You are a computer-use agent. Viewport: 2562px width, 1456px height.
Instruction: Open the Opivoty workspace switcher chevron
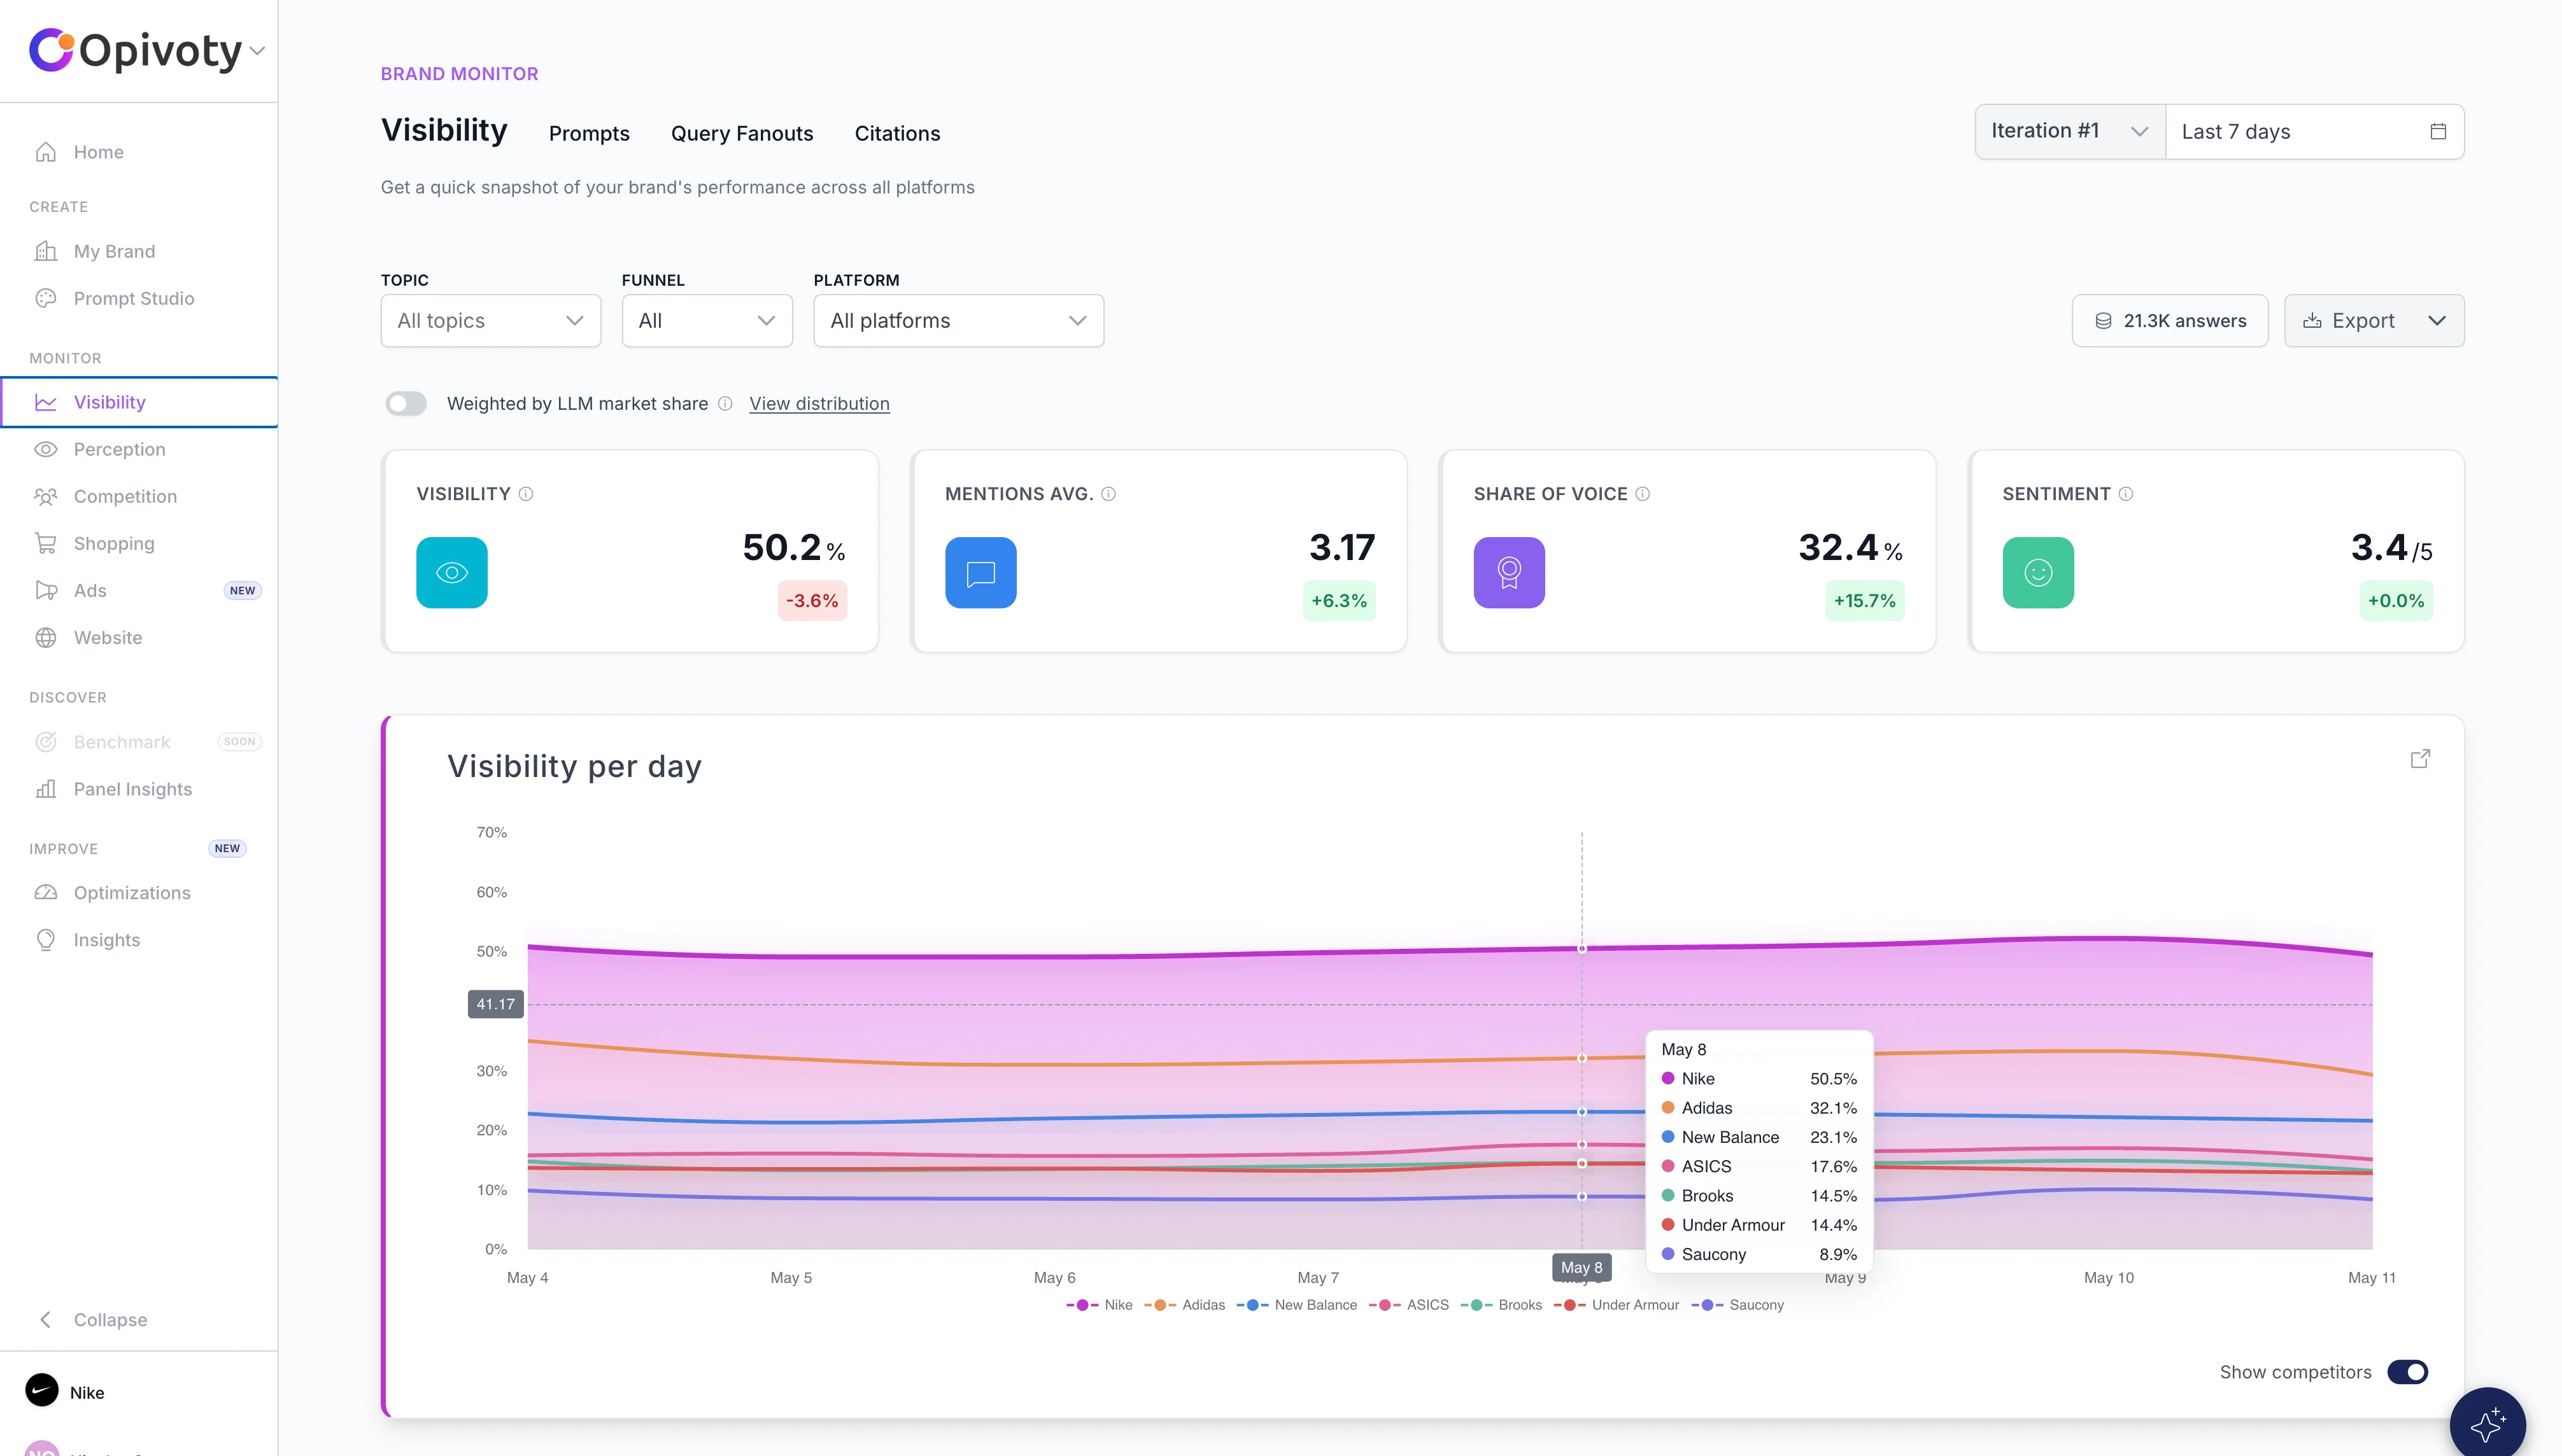(x=257, y=51)
